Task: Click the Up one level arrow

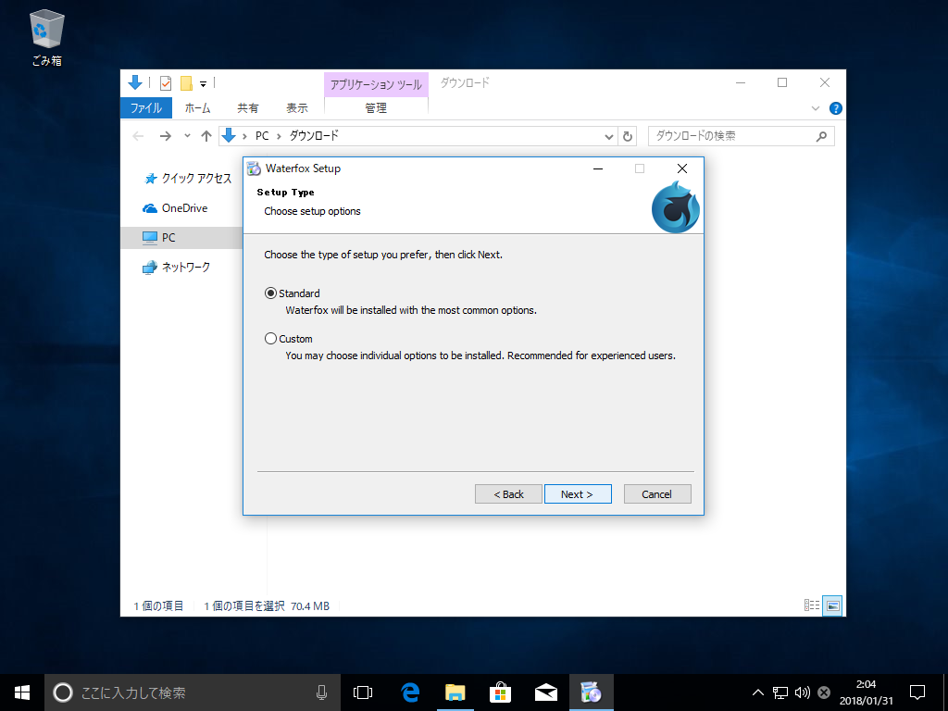Action: pos(206,136)
